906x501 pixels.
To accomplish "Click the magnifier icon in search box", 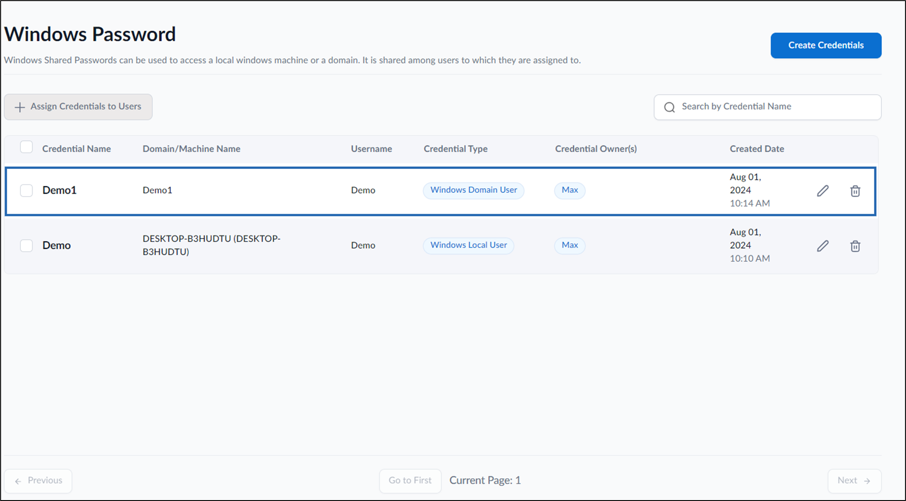I will tap(670, 107).
